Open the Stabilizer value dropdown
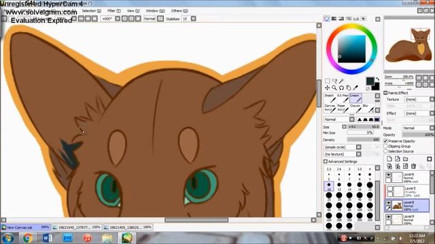Screen dimensions: 435x244 click(x=193, y=18)
